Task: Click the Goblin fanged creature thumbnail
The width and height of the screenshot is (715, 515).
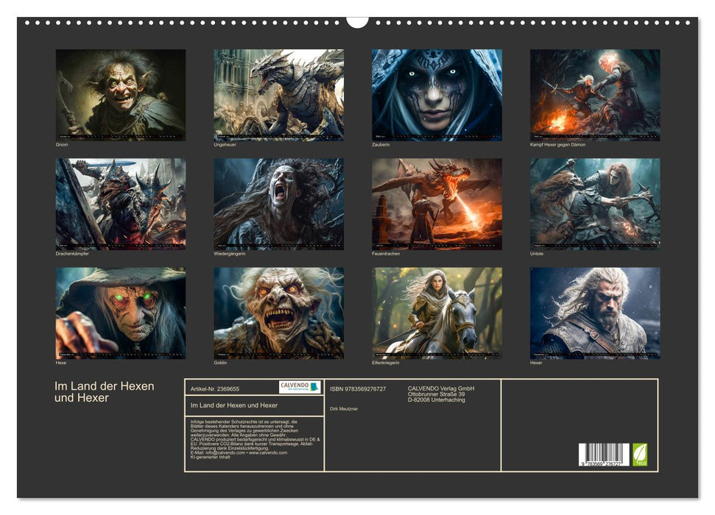Action: click(x=278, y=313)
